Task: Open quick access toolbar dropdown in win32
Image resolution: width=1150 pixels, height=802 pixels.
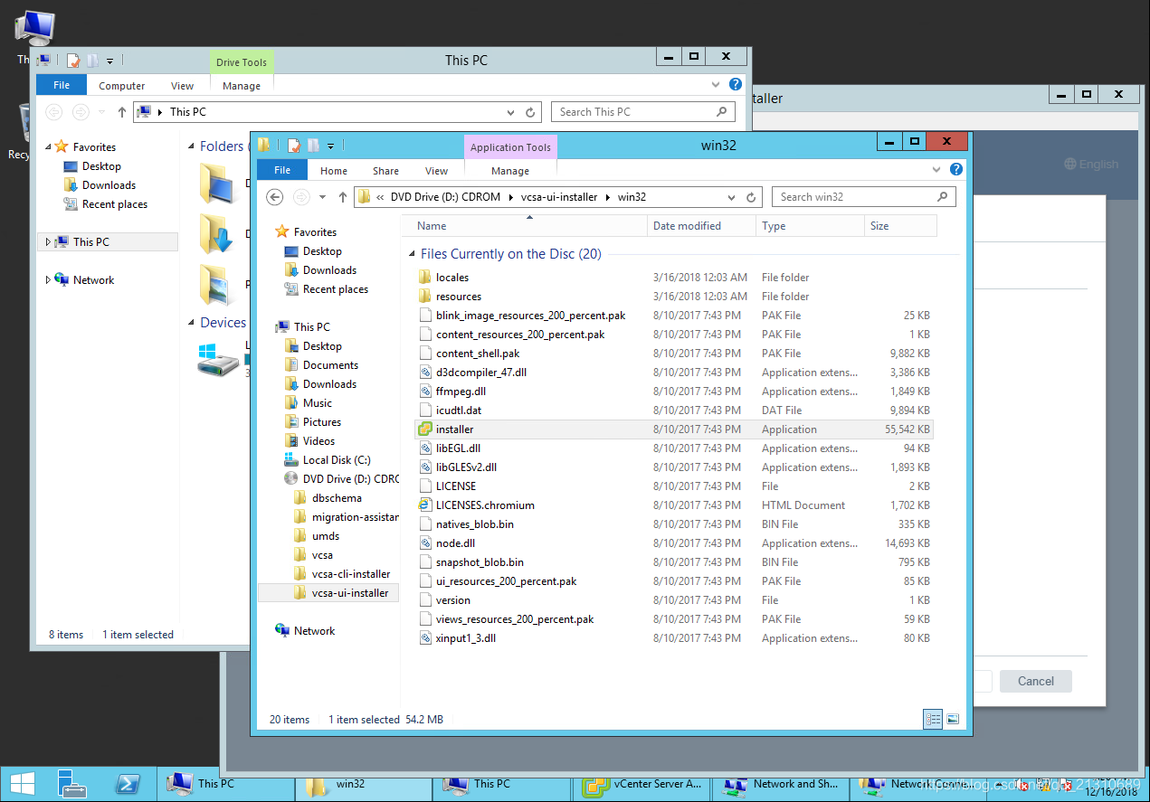Action: (331, 146)
